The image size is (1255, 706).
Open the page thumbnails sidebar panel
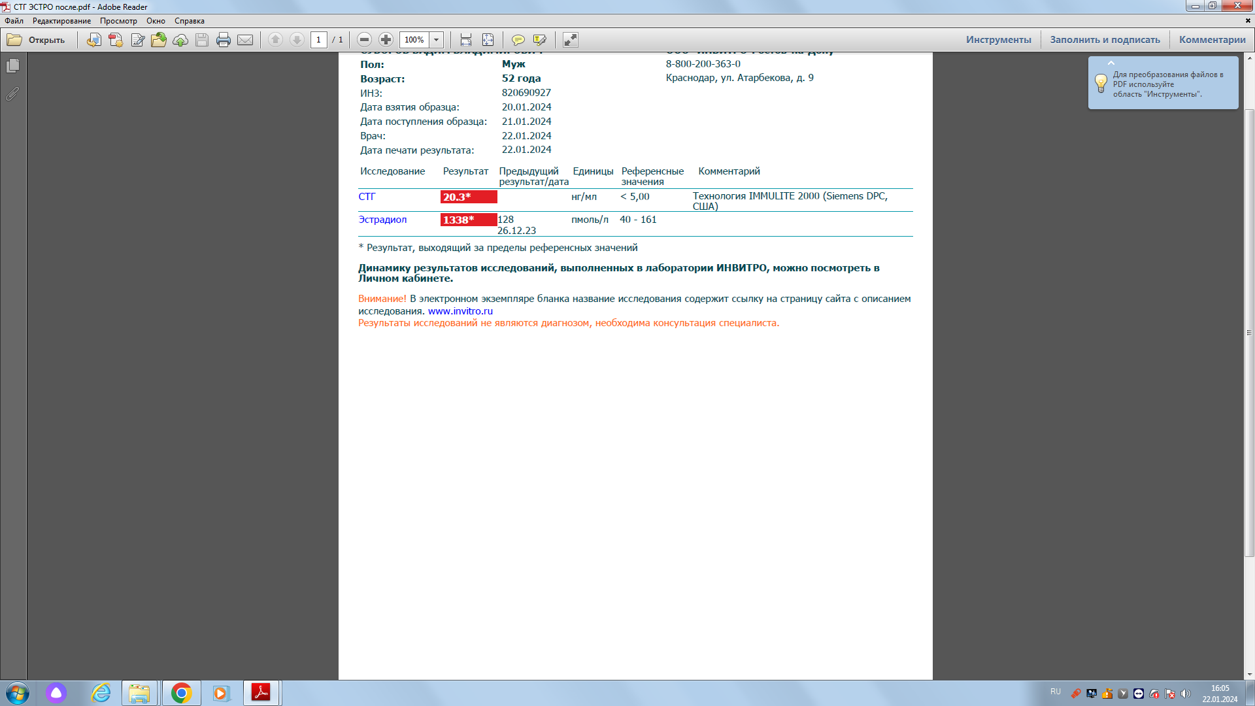click(x=12, y=66)
